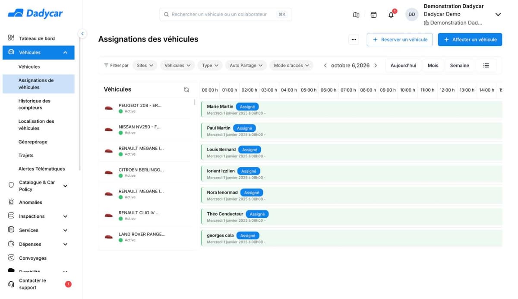Click the Inspections icon
This screenshot has height=299, width=518.
click(x=11, y=216)
